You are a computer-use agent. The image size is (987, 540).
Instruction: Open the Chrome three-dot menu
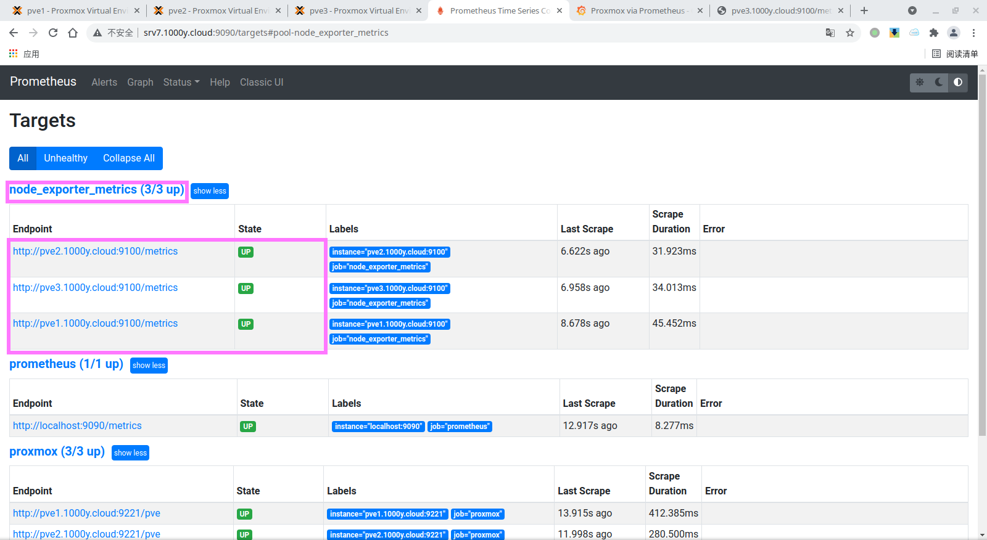point(973,33)
